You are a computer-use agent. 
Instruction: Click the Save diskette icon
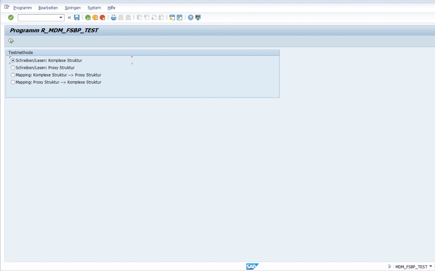click(x=77, y=18)
